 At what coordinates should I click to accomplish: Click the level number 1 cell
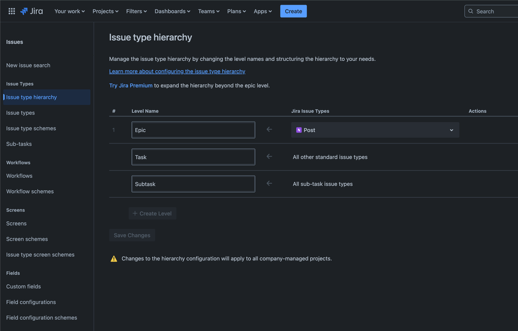114,130
